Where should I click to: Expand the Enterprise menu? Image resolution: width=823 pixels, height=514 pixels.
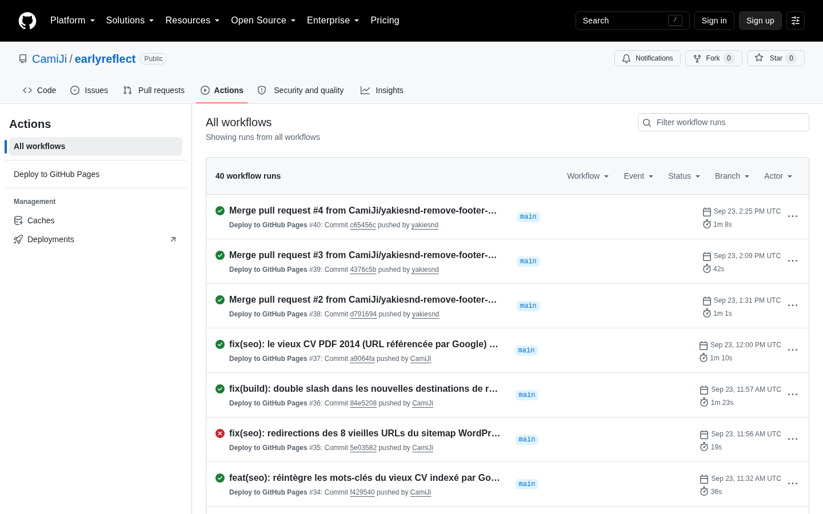click(333, 21)
